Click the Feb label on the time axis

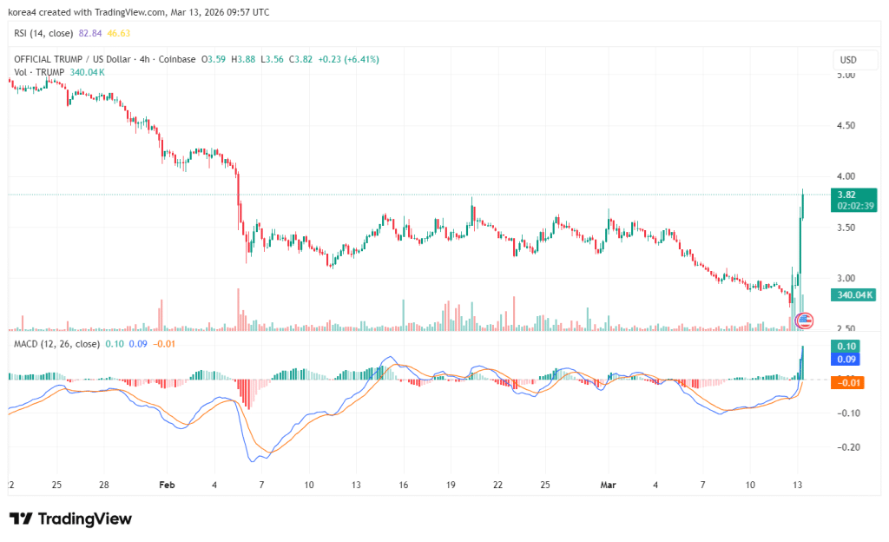click(x=167, y=485)
